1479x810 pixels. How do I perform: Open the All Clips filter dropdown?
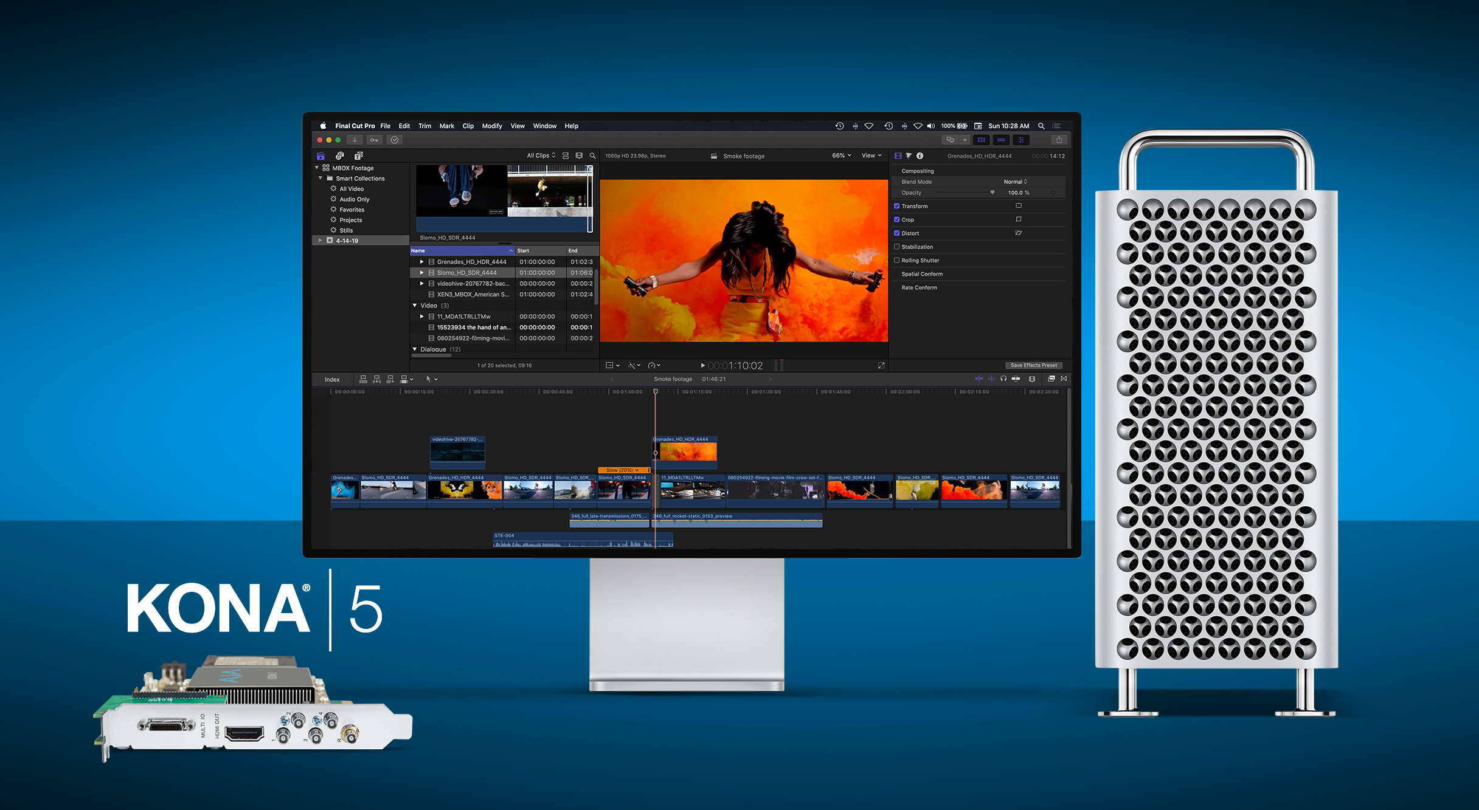coord(541,156)
